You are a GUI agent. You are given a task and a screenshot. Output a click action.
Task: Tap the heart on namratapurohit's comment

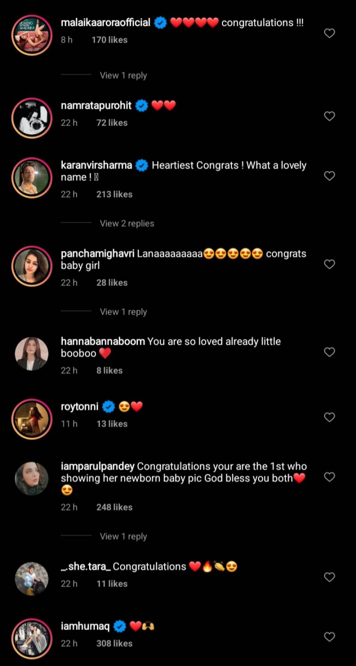pos(329,116)
